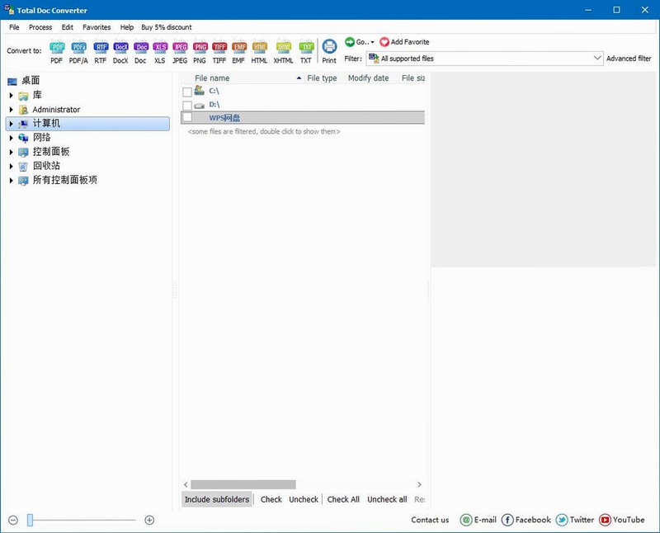
Task: Click the Uncheck all button
Action: click(x=387, y=499)
